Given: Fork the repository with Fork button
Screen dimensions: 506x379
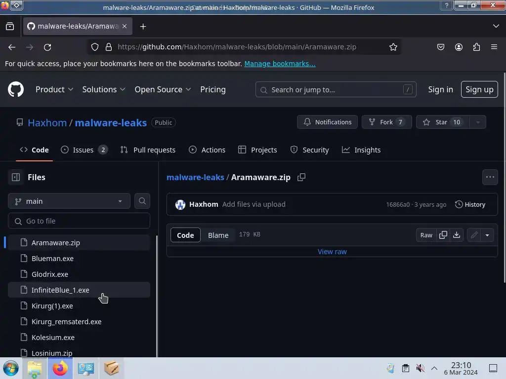Looking at the screenshot, I should (386, 122).
